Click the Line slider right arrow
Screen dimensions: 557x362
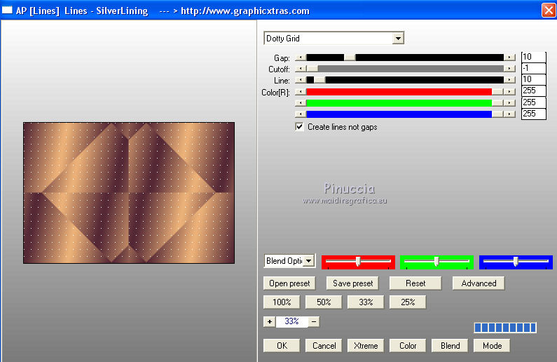click(510, 80)
